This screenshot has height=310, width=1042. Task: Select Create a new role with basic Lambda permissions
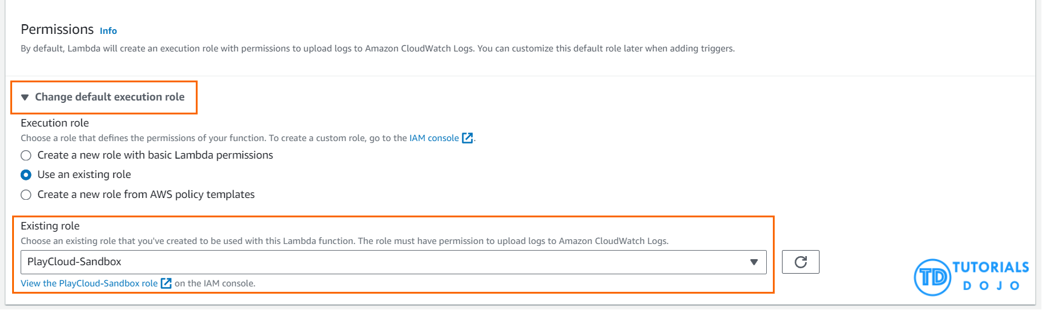click(x=26, y=156)
